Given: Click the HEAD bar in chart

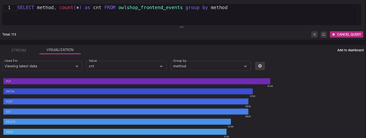Looking at the screenshot, I should click(x=115, y=132).
